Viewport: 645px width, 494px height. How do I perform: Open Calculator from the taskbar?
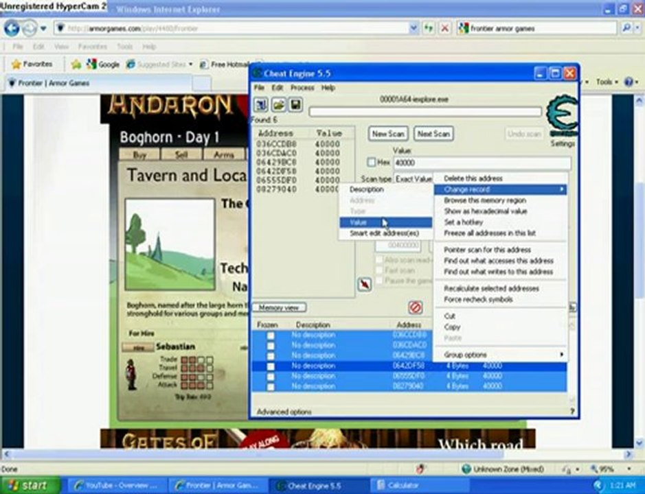[x=418, y=485]
